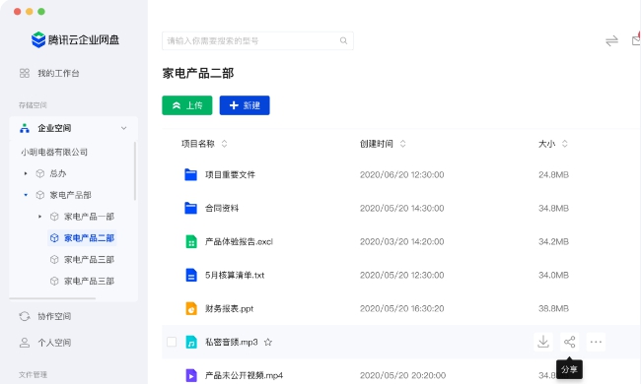The height and width of the screenshot is (384, 642).
Task: Sort by 项目名称 column arrows
Action: click(224, 144)
